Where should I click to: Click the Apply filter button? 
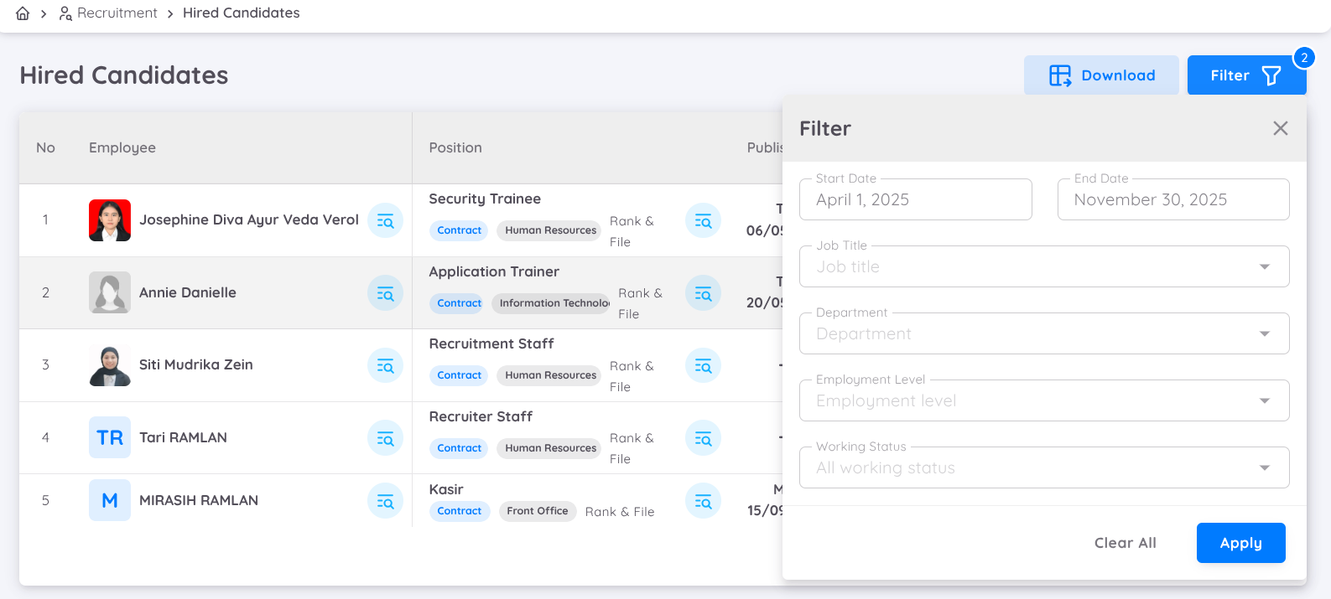pyautogui.click(x=1240, y=543)
